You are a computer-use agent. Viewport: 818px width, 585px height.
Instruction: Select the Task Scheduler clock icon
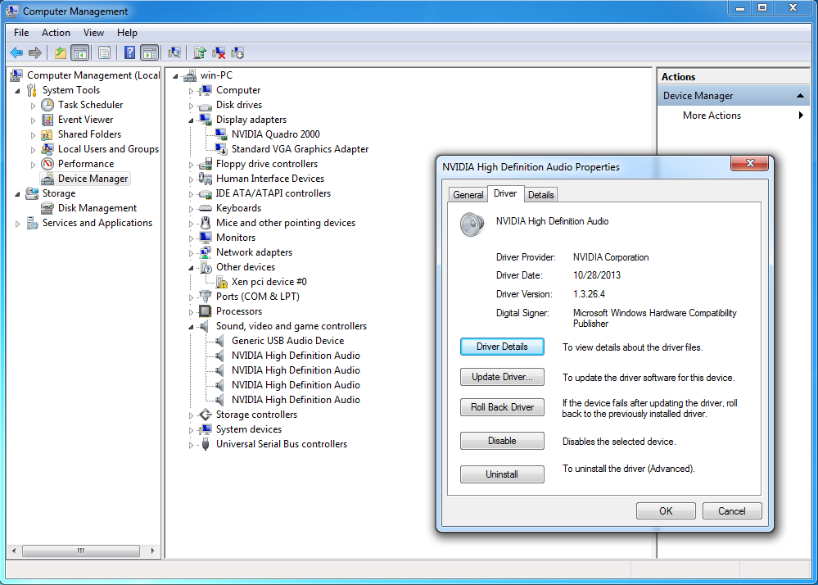click(x=47, y=105)
